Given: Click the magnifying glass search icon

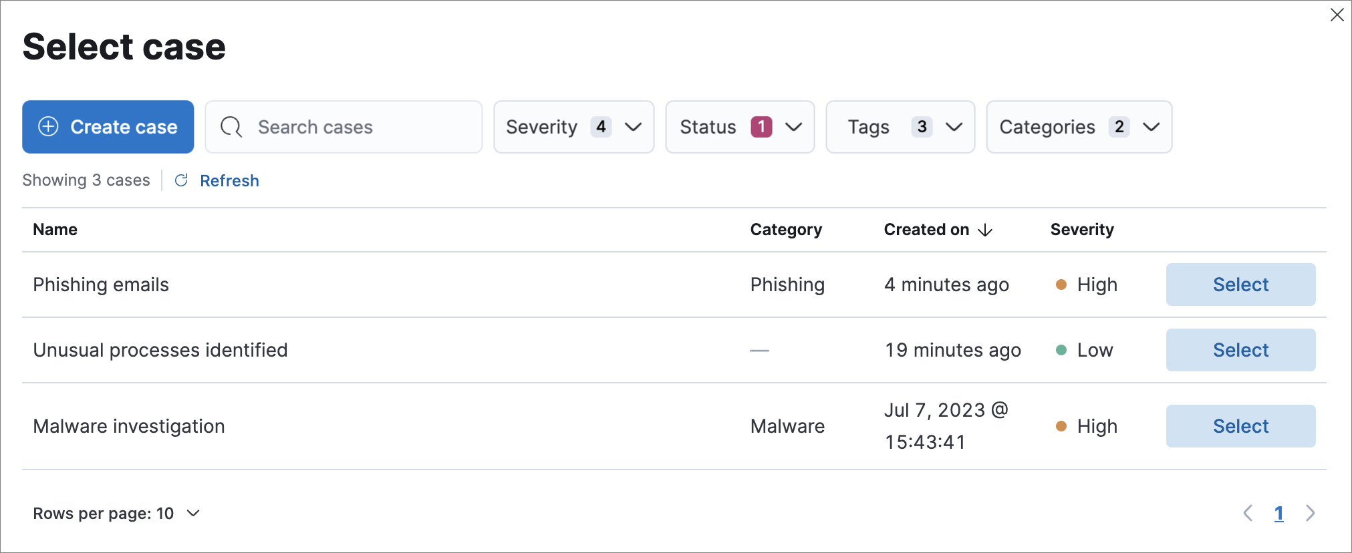Looking at the screenshot, I should point(231,127).
